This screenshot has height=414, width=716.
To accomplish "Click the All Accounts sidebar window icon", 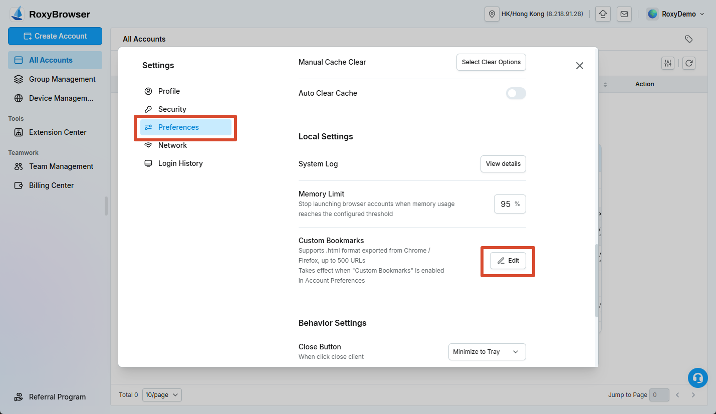I will click(19, 60).
